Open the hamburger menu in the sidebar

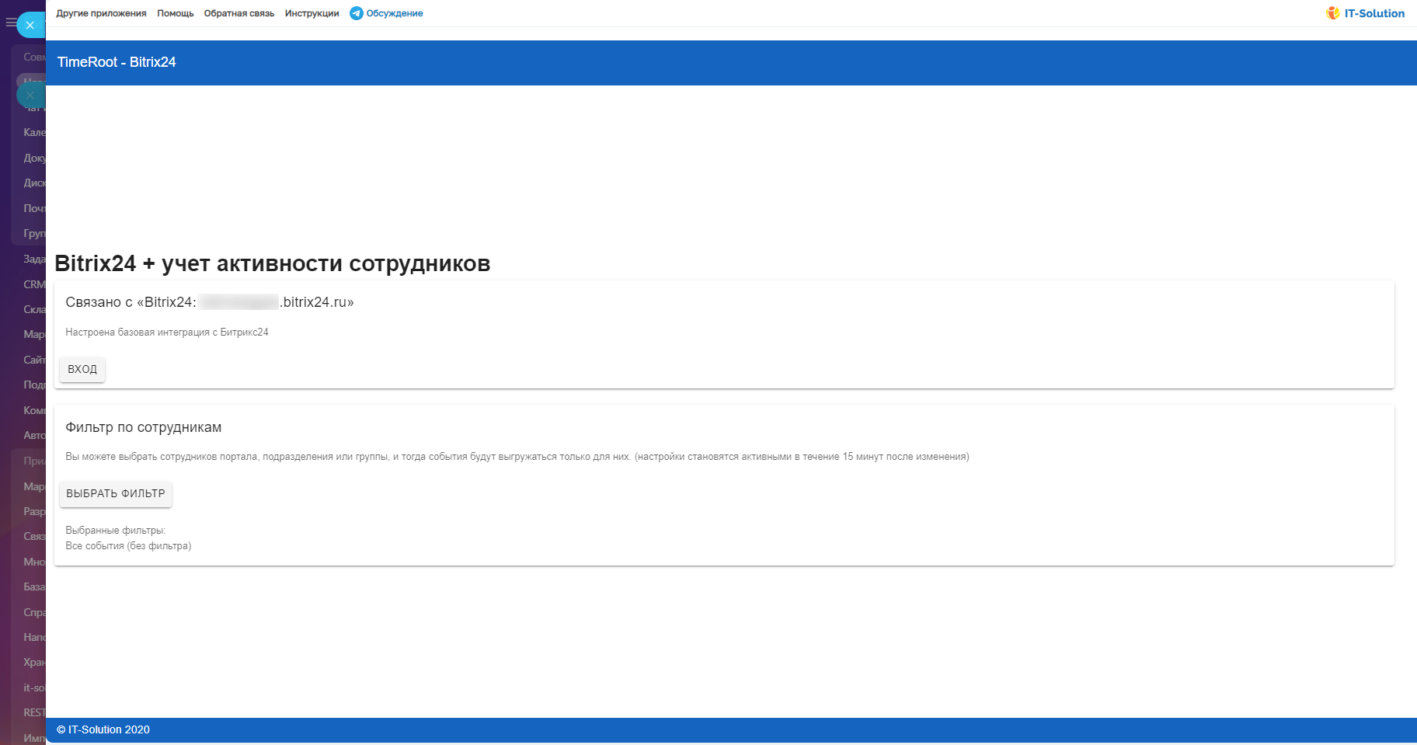[11, 23]
